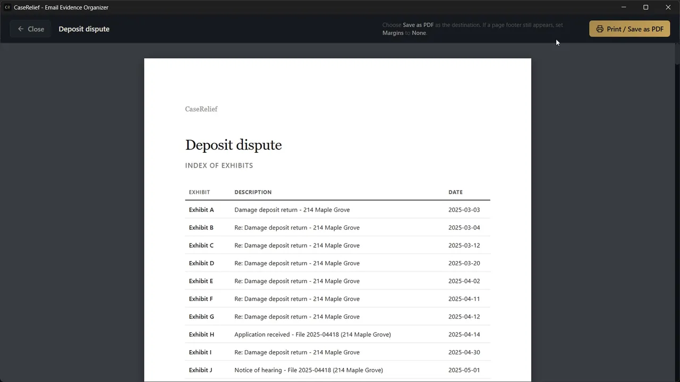Click the date 2025-03-03
Image resolution: width=680 pixels, height=382 pixels.
464,210
